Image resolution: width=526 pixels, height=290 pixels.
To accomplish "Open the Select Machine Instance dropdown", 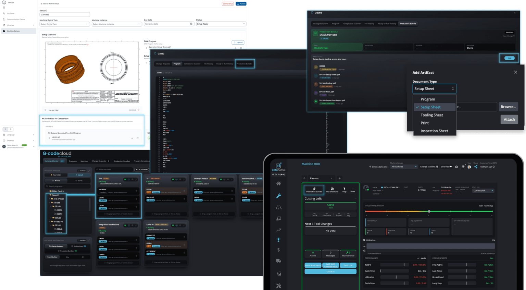I will click(116, 24).
